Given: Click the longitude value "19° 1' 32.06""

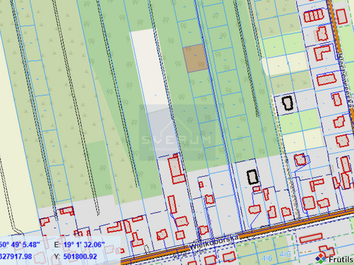Looking at the screenshot, I should [x=84, y=245].
